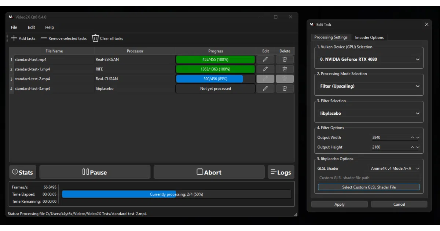This screenshot has height=231, width=440.
Task: Select row number 3 header in task table
Action: tap(11, 79)
